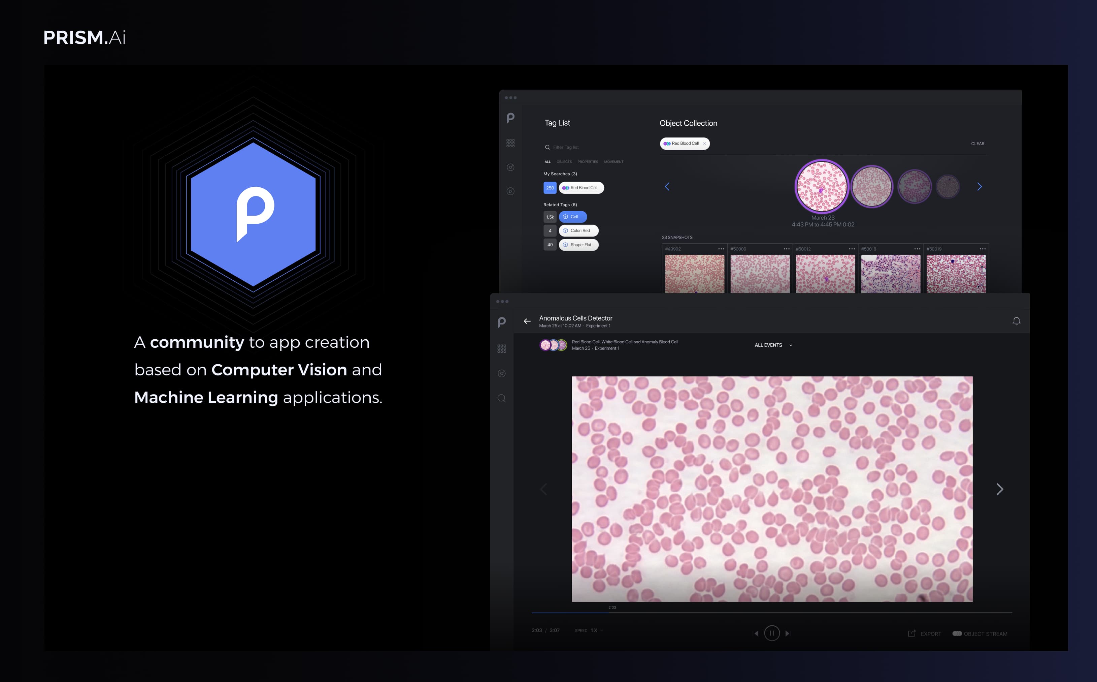This screenshot has height=682, width=1097.
Task: Open the apps grid icon in detector window sidebar
Action: (502, 349)
